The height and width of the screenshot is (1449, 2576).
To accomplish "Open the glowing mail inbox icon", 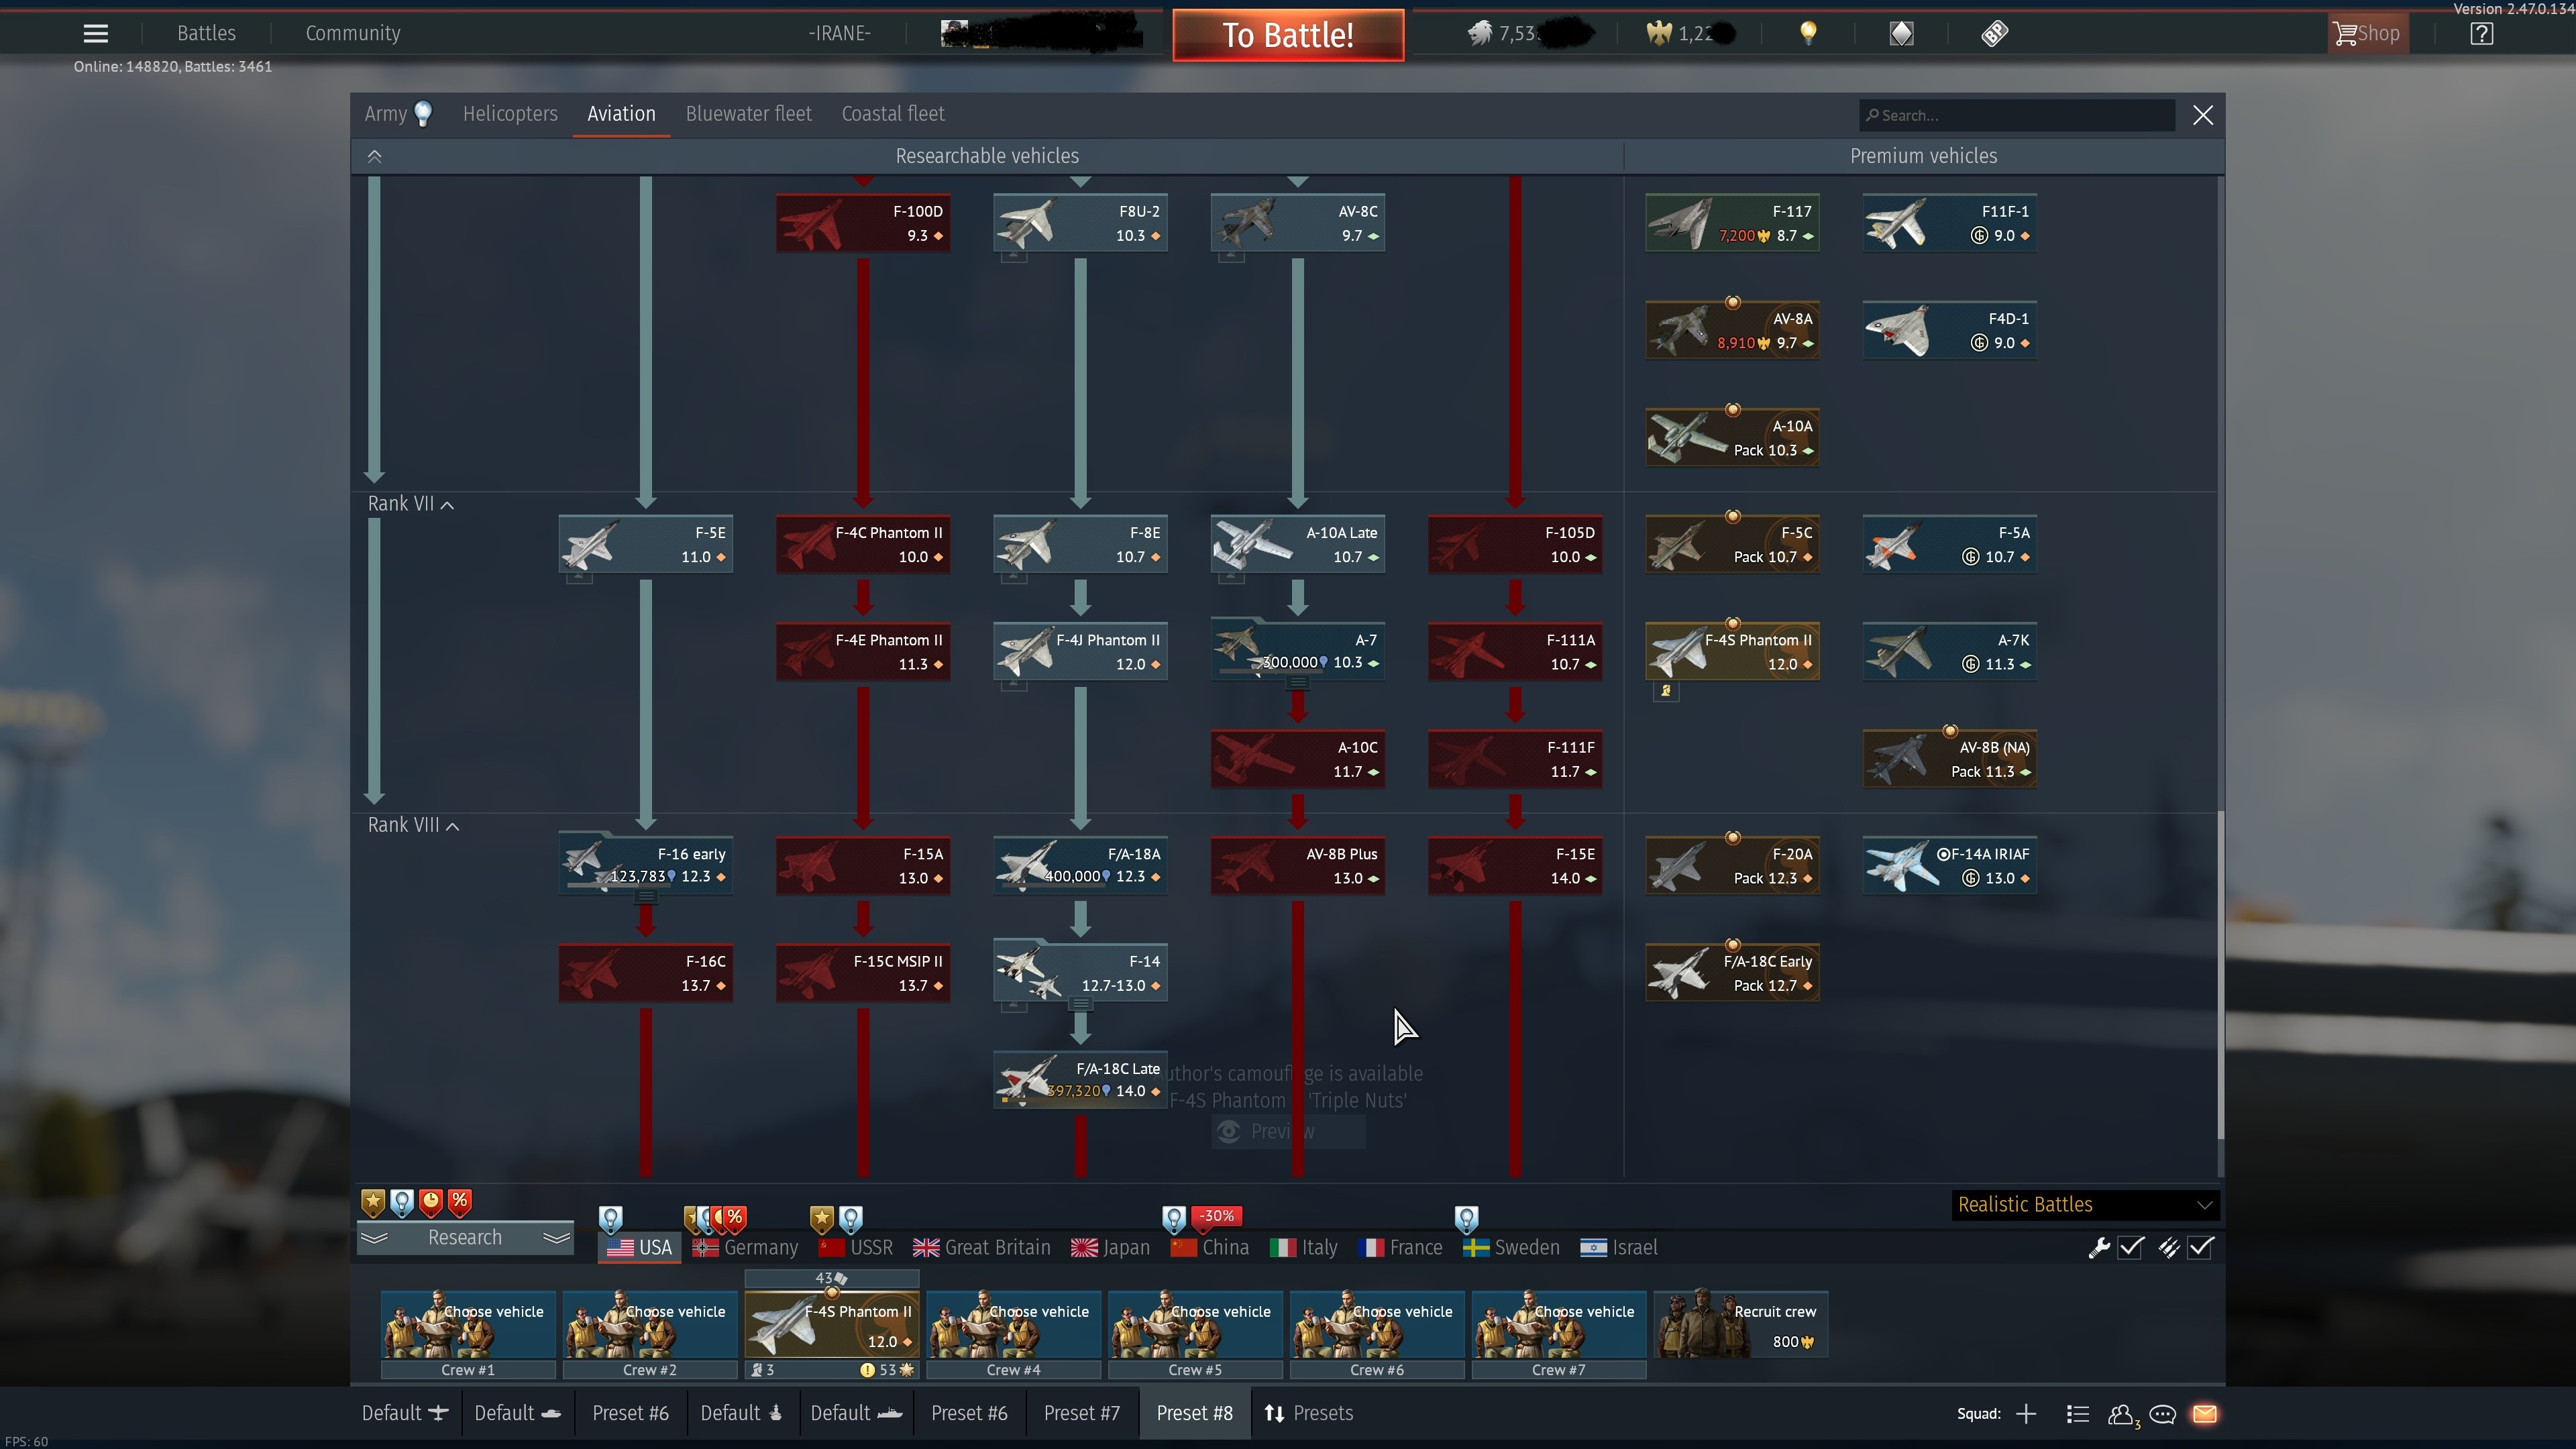I will [x=2205, y=1414].
